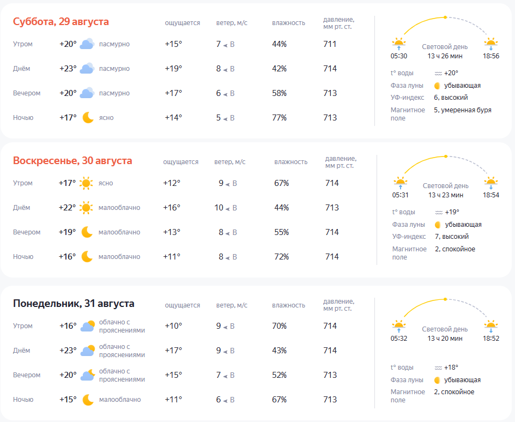This screenshot has height=422, width=515.
Task: Select Sunday's УФ-индекс 7, высокий value
Action: click(x=452, y=237)
